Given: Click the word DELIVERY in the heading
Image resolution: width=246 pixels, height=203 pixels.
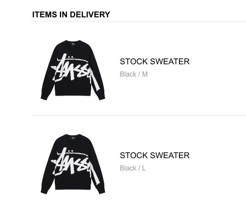Looking at the screenshot, I should [90, 14].
